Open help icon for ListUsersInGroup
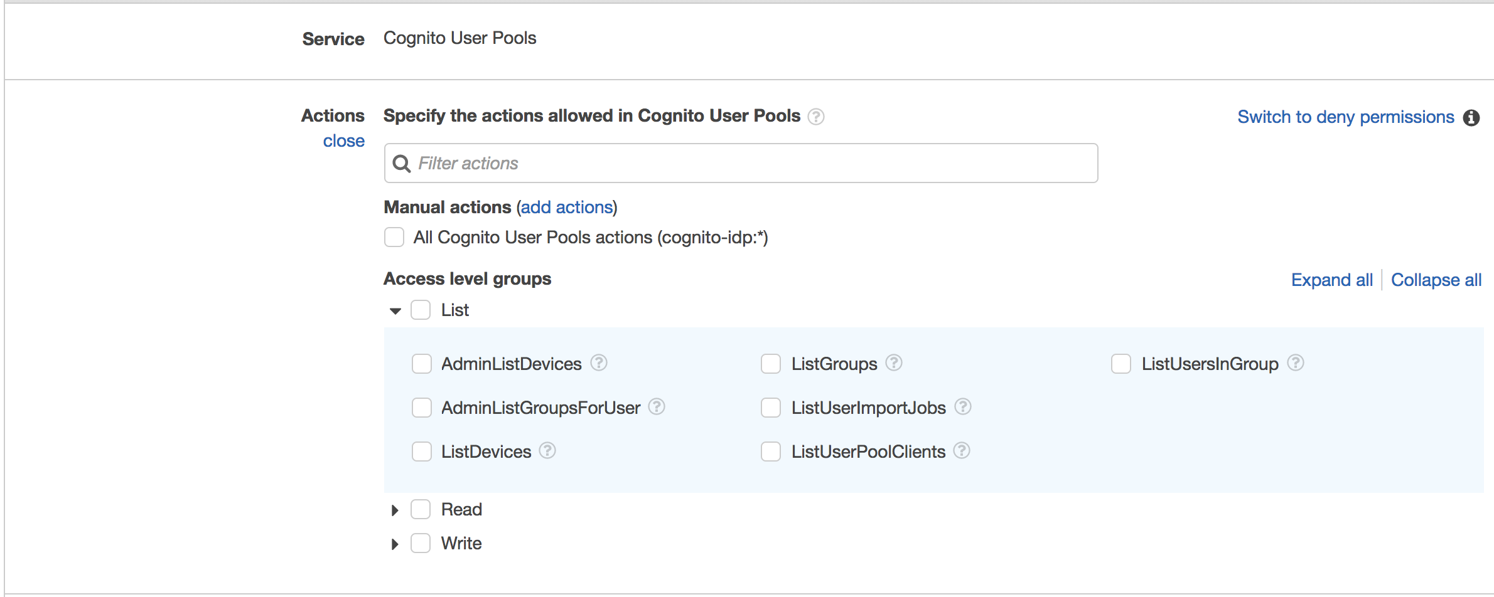Viewport: 1494px width, 597px height. tap(1295, 363)
